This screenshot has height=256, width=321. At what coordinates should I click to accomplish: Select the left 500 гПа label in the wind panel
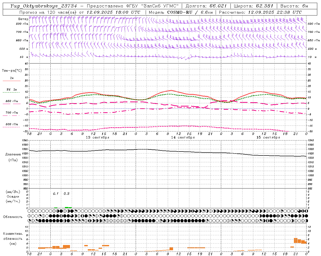(x=22, y=24)
